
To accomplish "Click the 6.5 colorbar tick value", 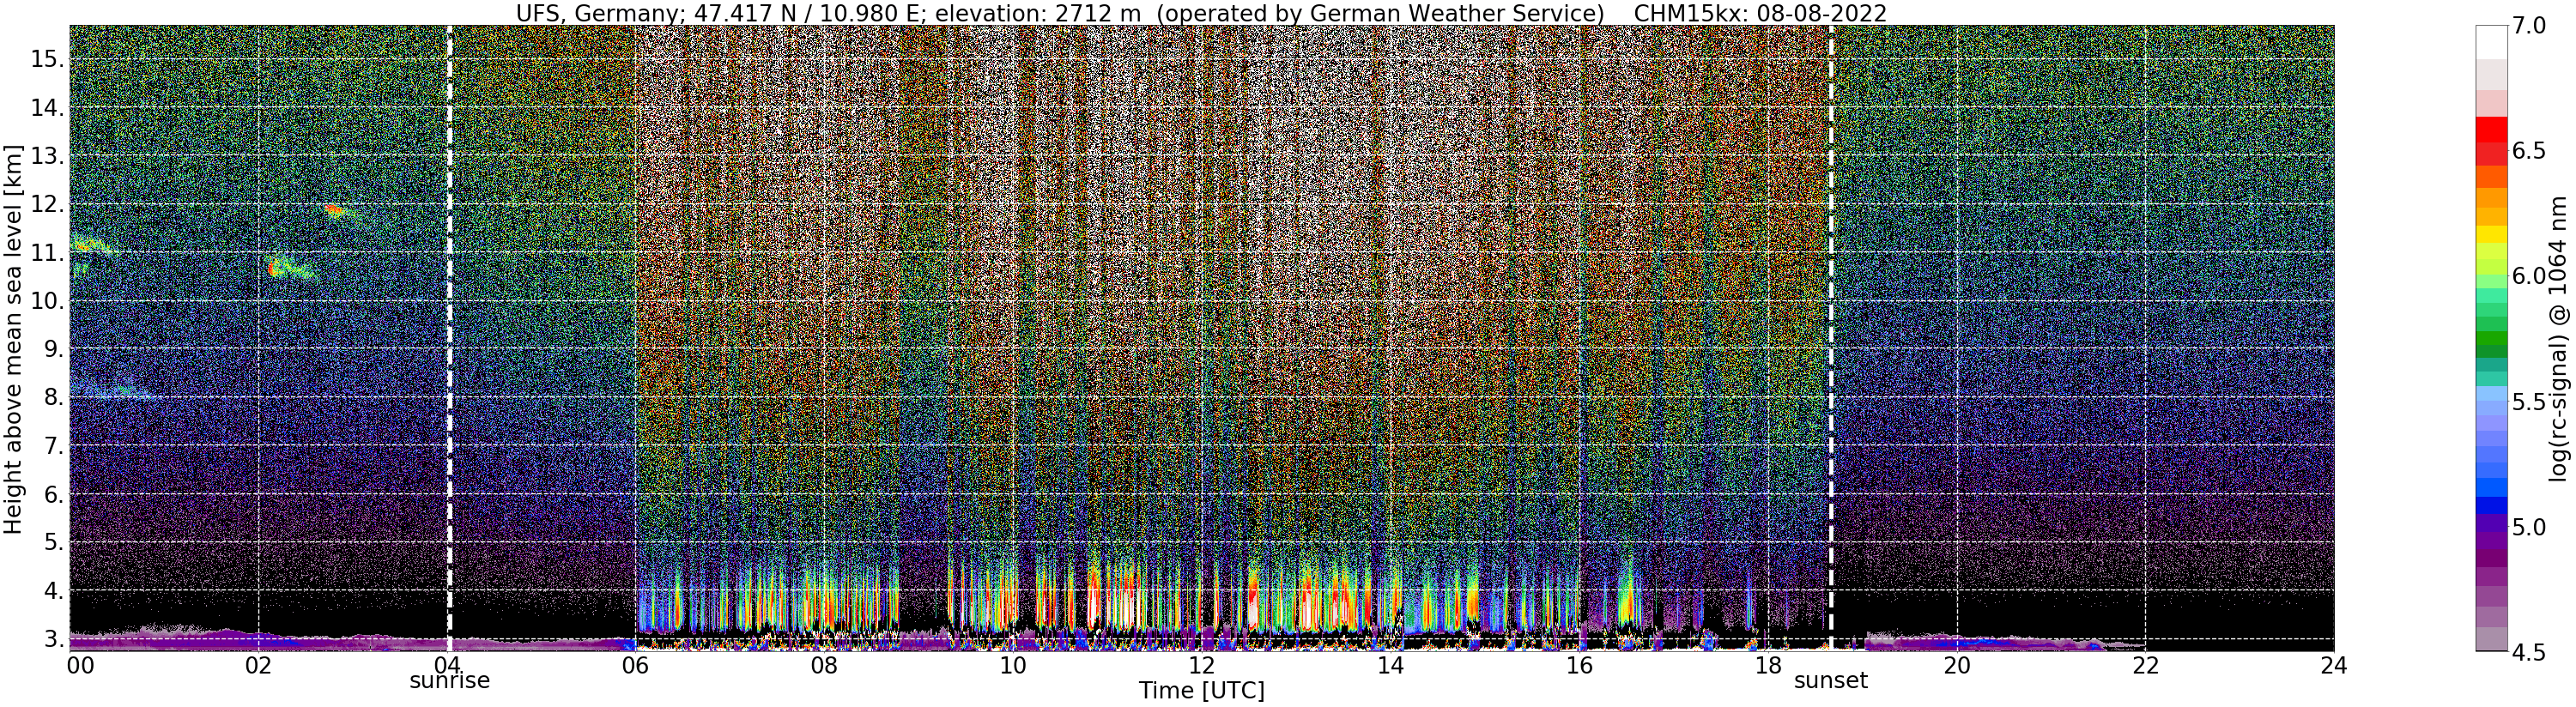I will pyautogui.click(x=2528, y=151).
